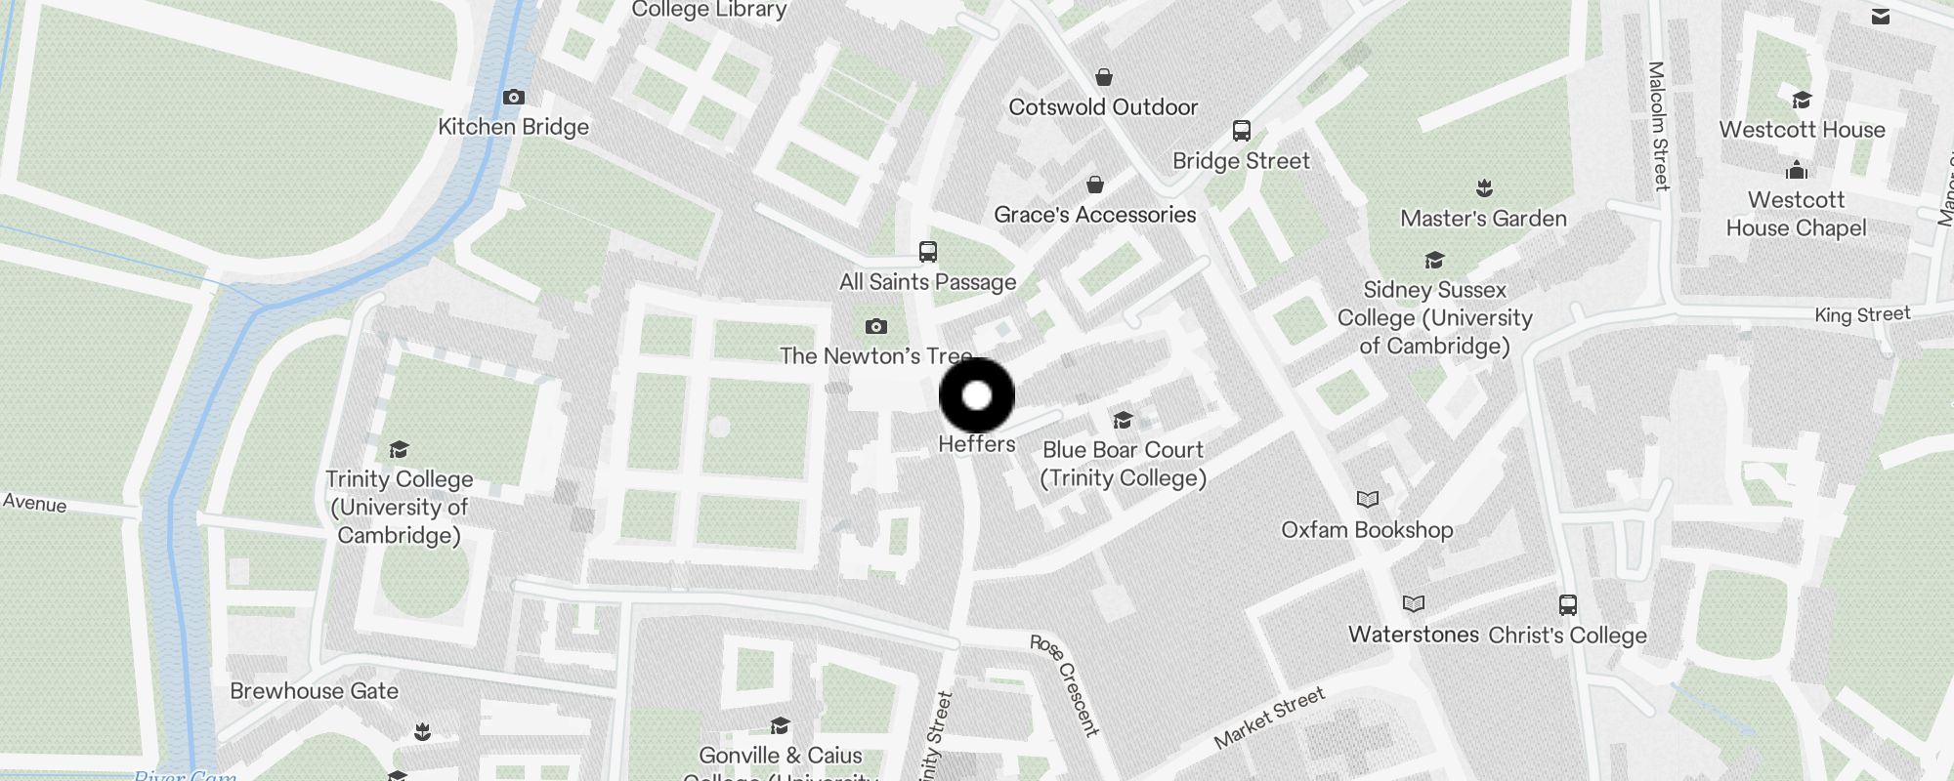This screenshot has width=1954, height=781.
Task: Select the Cotswold Outdoor shopping bag icon
Action: tap(1104, 77)
